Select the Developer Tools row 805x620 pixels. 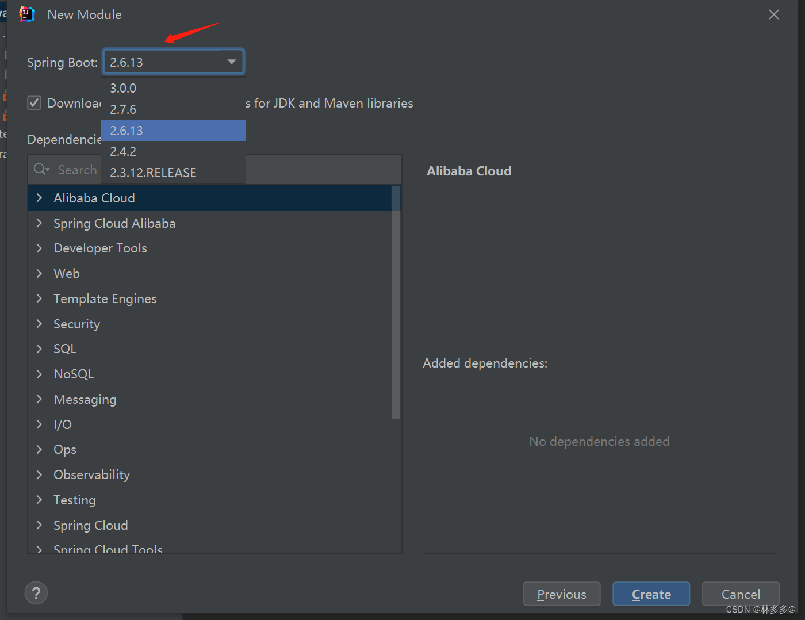210,248
